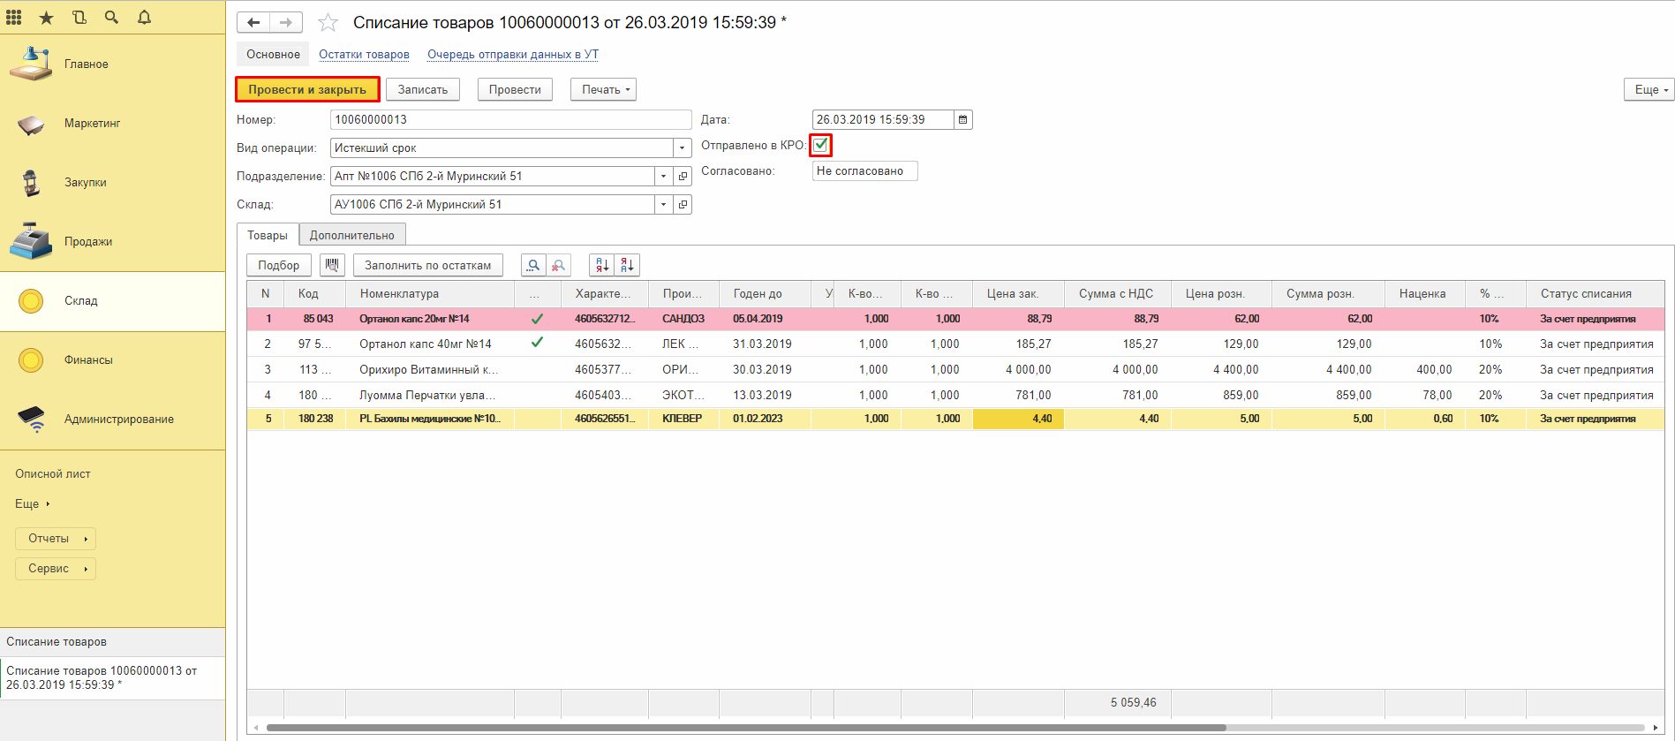Sort the list descending
The height and width of the screenshot is (741, 1675).
(x=627, y=265)
